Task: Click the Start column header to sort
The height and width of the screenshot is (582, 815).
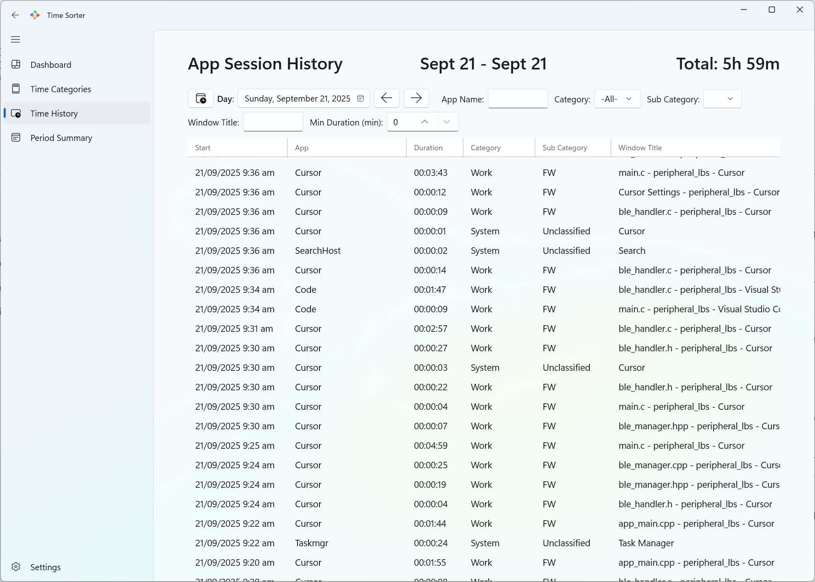Action: tap(203, 147)
